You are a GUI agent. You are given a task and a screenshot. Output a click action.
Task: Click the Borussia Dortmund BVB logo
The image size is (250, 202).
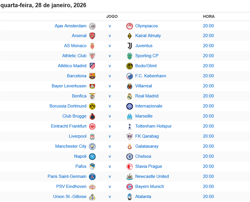92,106
